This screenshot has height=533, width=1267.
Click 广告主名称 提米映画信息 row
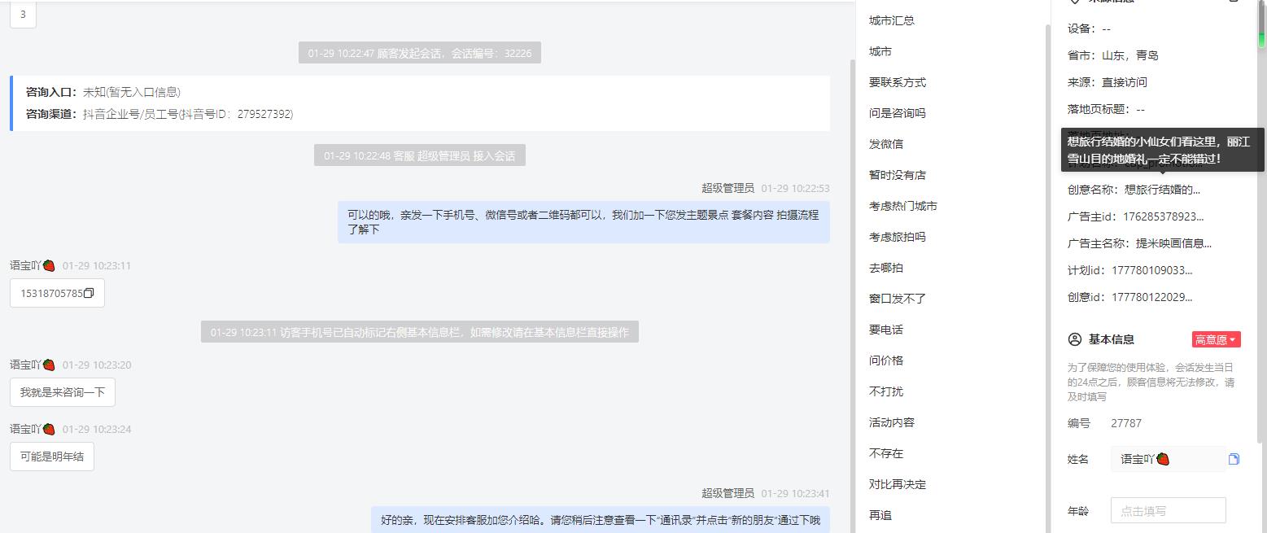coord(1139,243)
